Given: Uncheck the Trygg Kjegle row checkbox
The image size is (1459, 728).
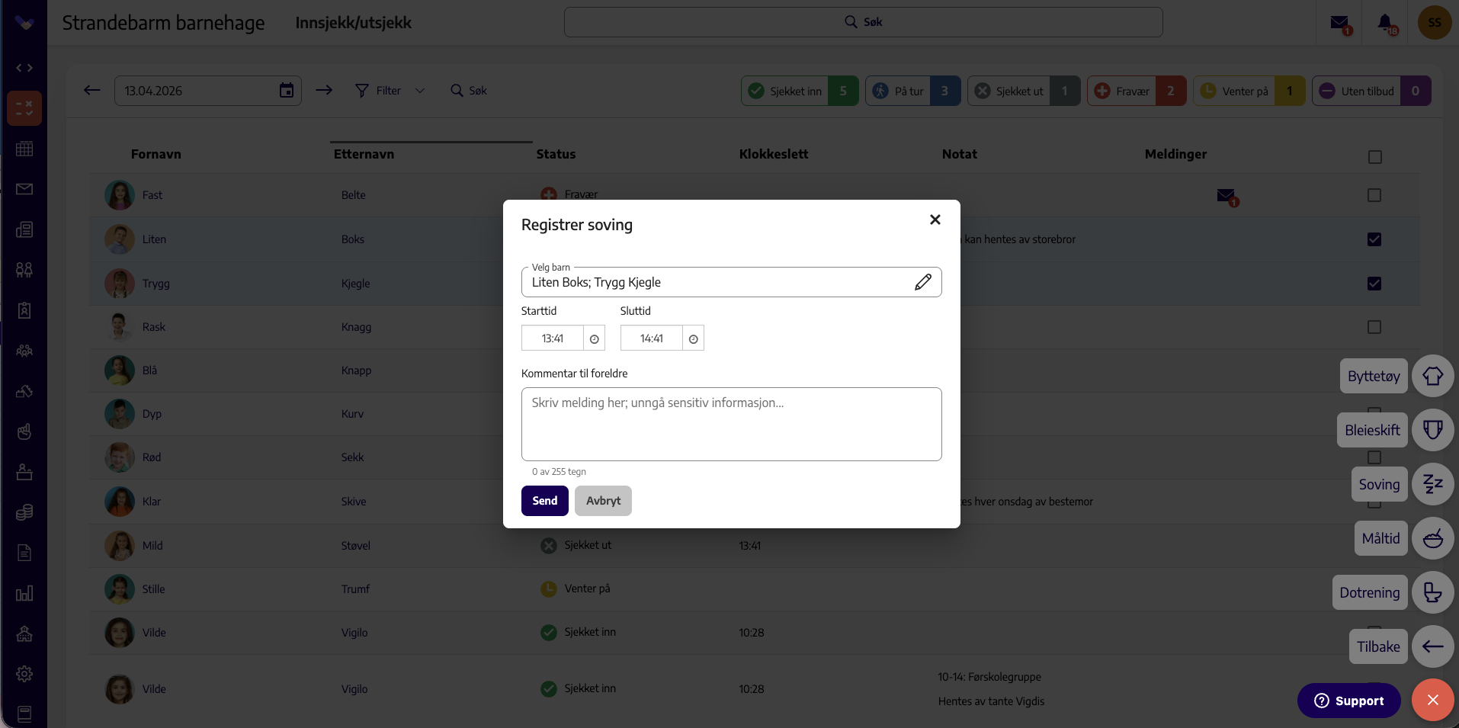Looking at the screenshot, I should pyautogui.click(x=1374, y=284).
